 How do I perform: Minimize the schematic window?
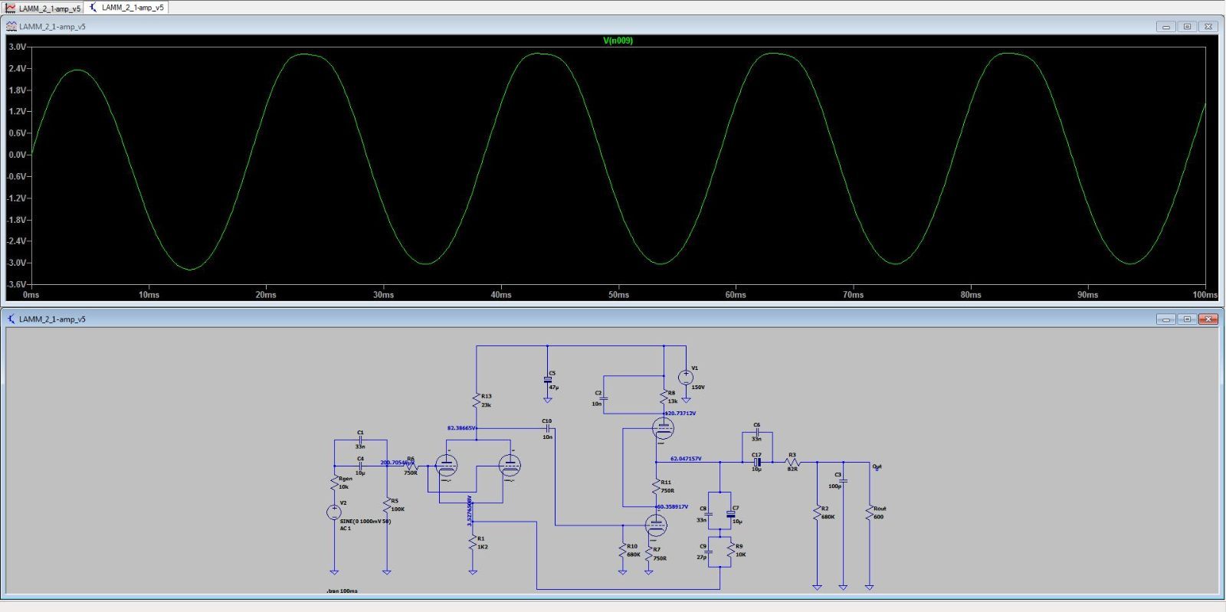[x=1165, y=319]
